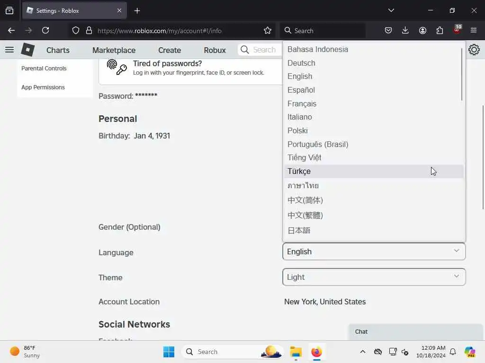Screen dimensions: 485x363
Task: Click Firefox icon in taskbar
Action: click(316, 352)
